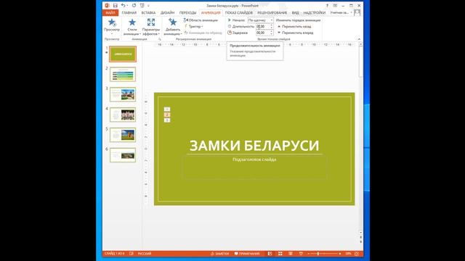The image size is (465, 261).
Task: Open Add-ins (Надстройки) tab
Action: click(x=315, y=13)
